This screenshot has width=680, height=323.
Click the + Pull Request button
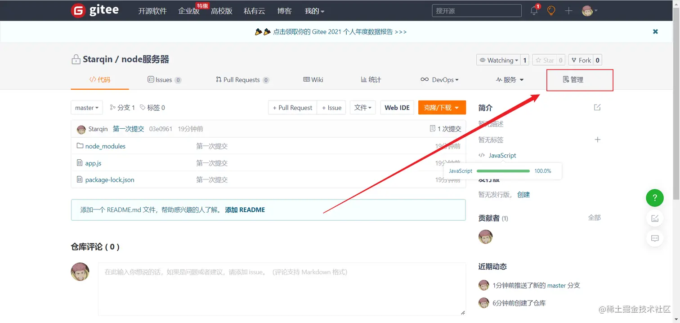point(292,107)
